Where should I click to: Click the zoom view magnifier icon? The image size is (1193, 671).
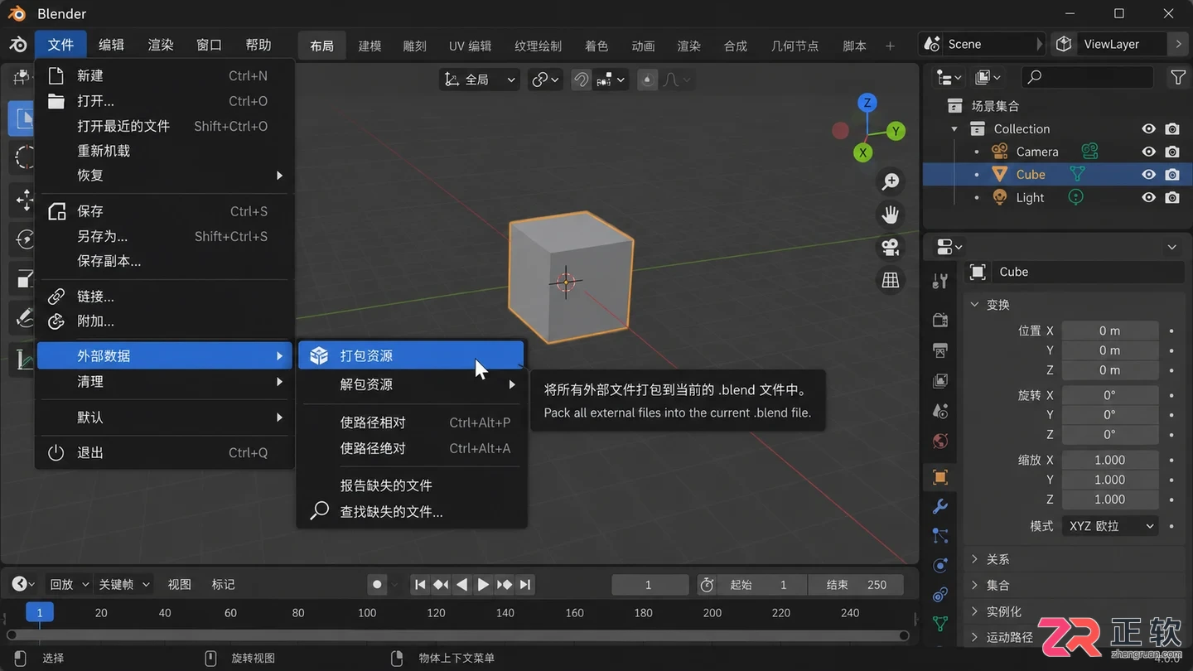coord(891,181)
